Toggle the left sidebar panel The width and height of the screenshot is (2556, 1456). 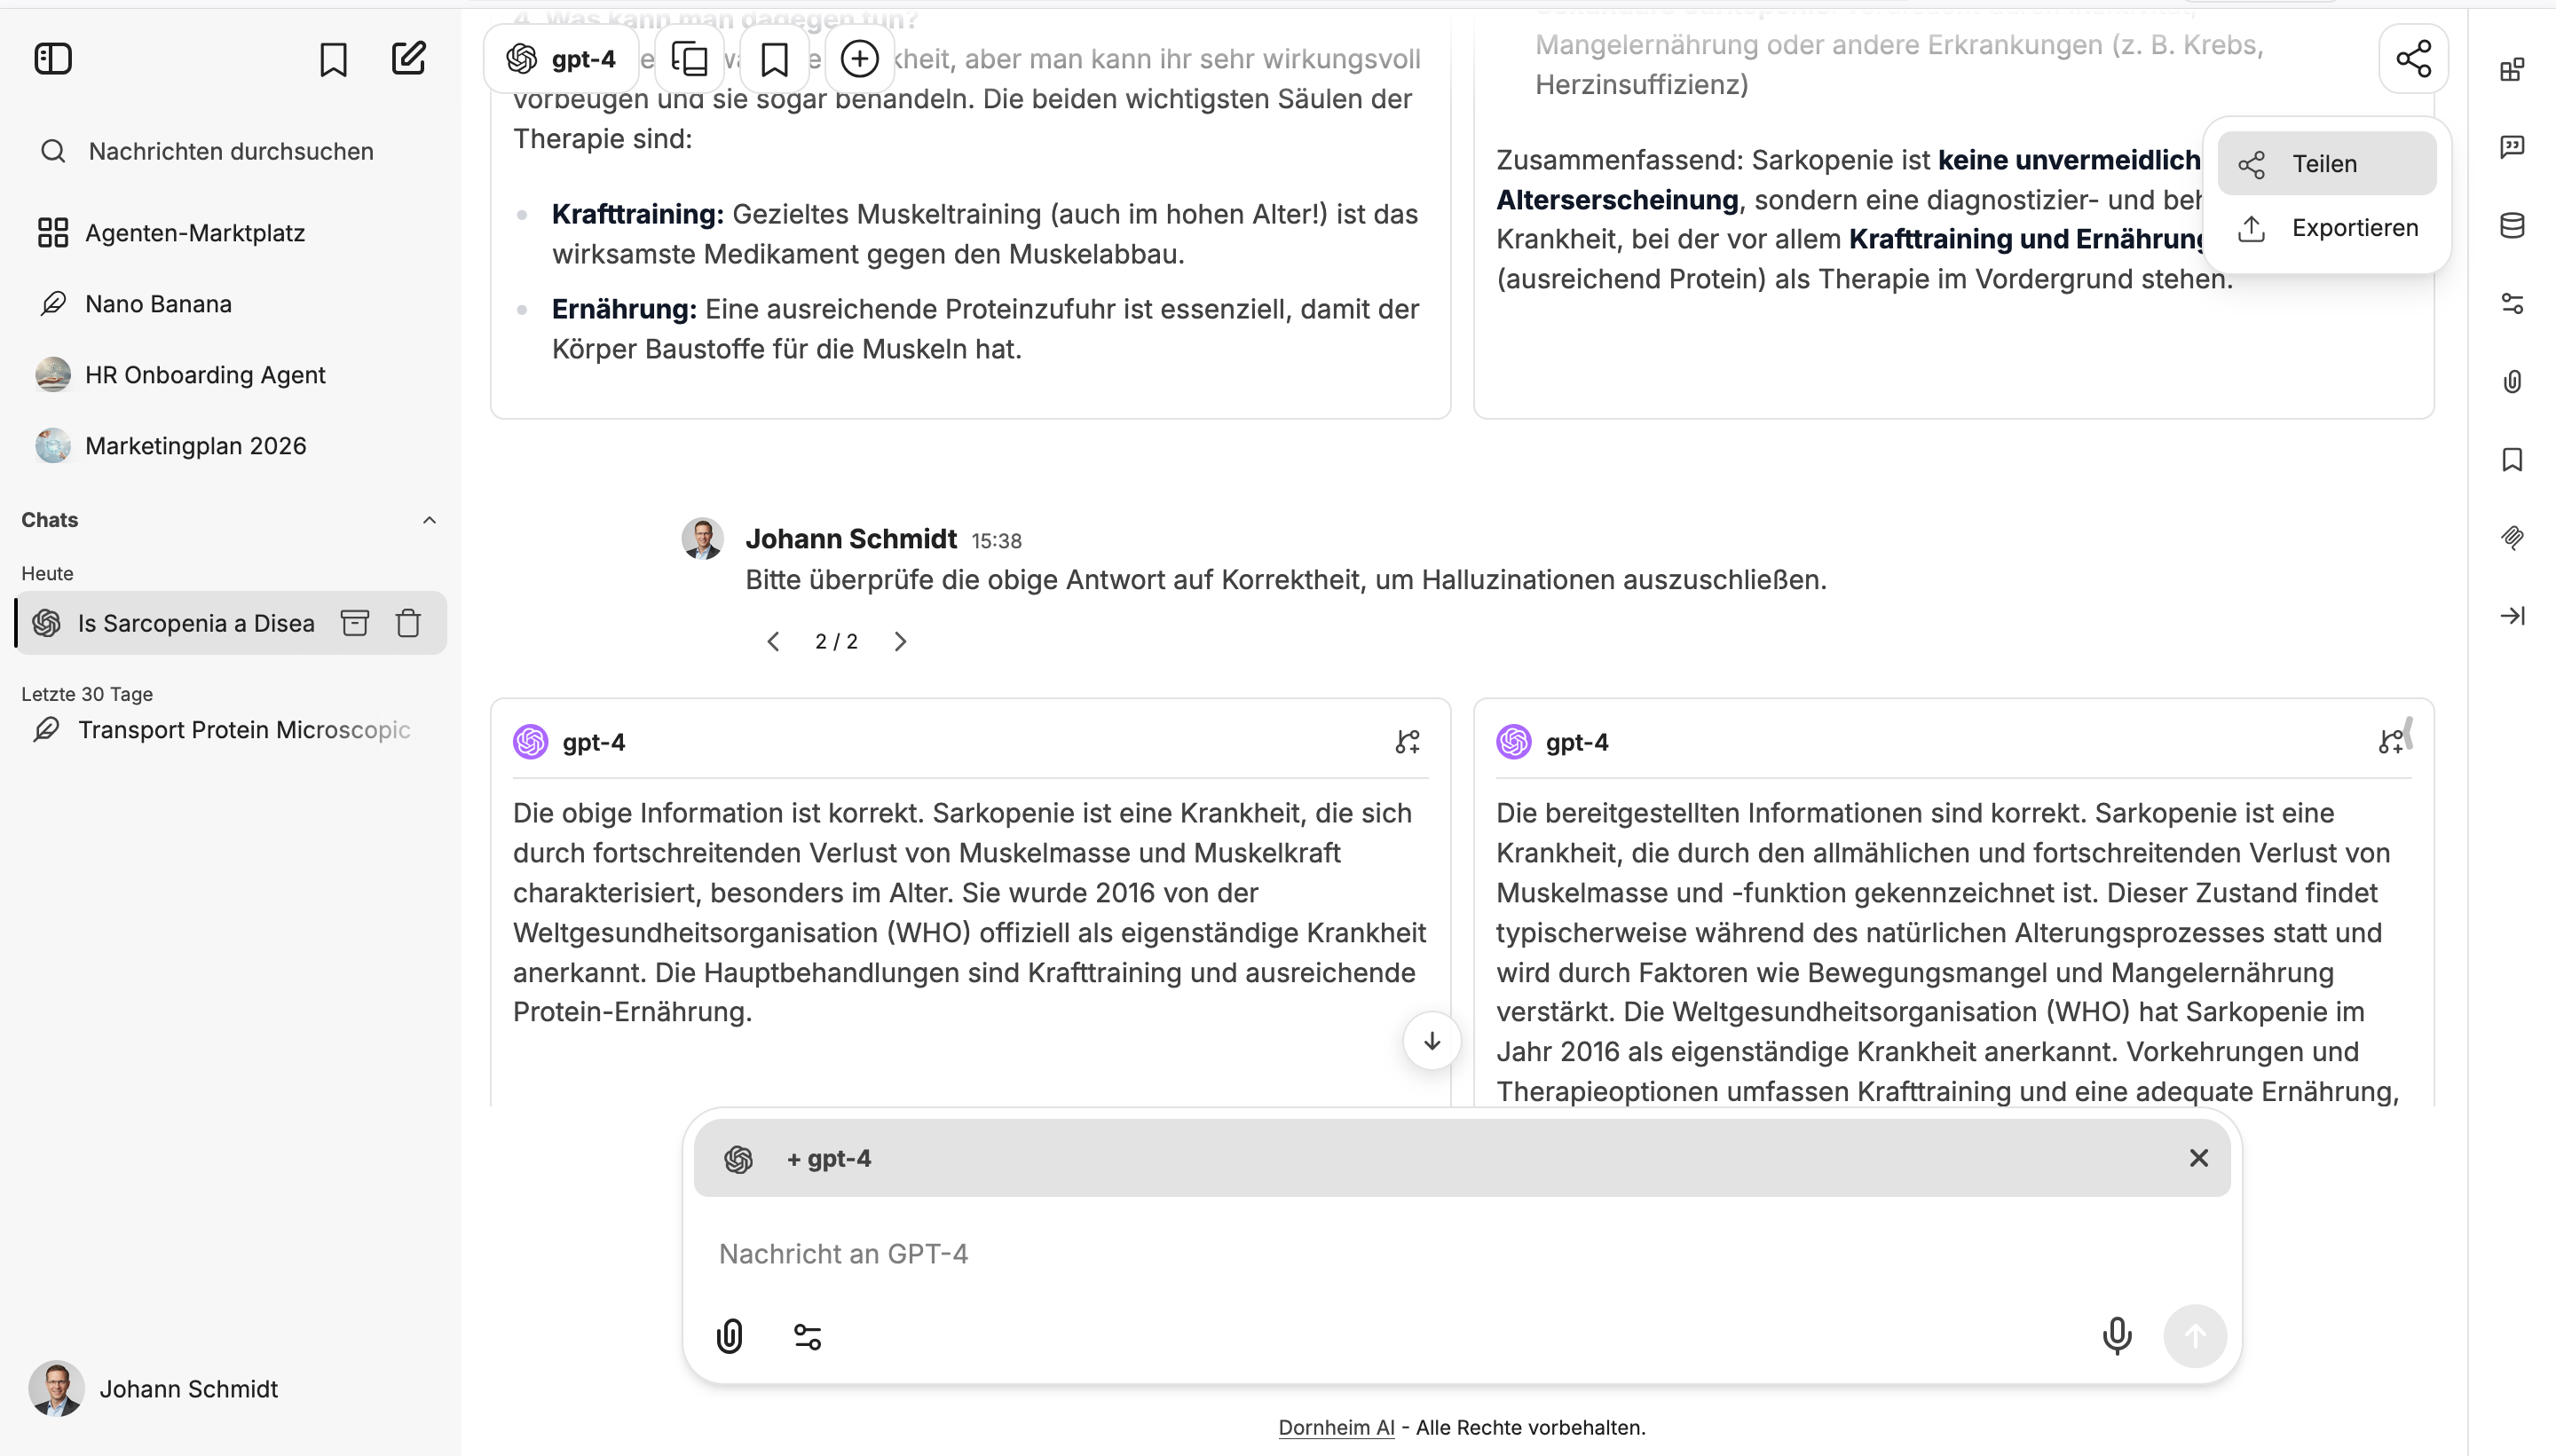coord(53,58)
